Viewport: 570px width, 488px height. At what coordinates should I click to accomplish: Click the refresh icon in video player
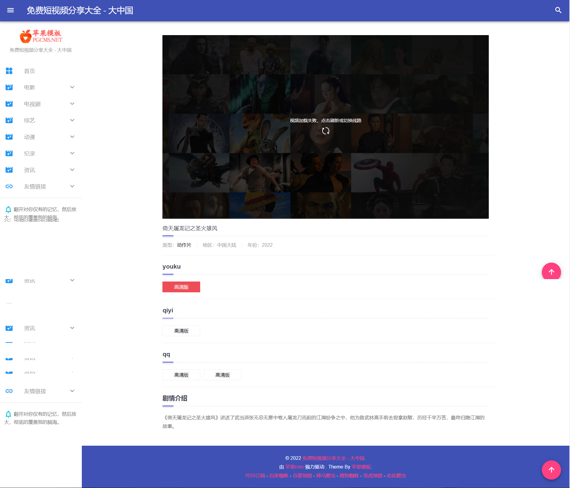(325, 131)
